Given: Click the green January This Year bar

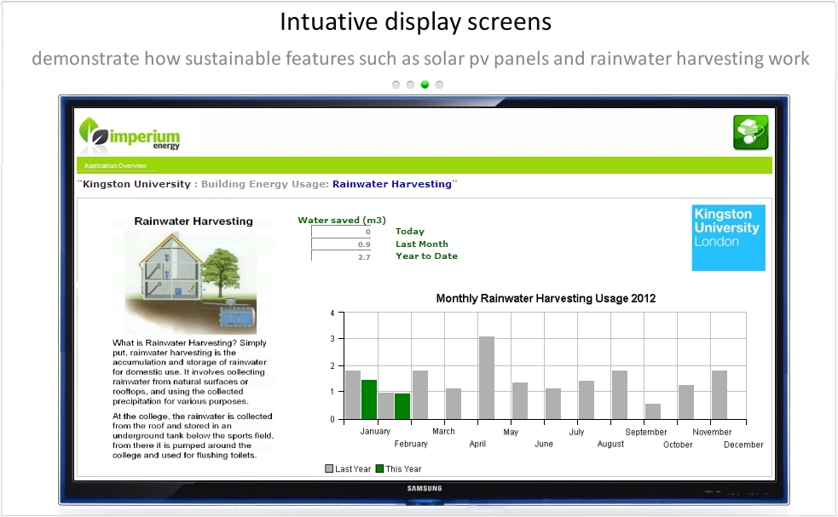Looking at the screenshot, I should [369, 399].
